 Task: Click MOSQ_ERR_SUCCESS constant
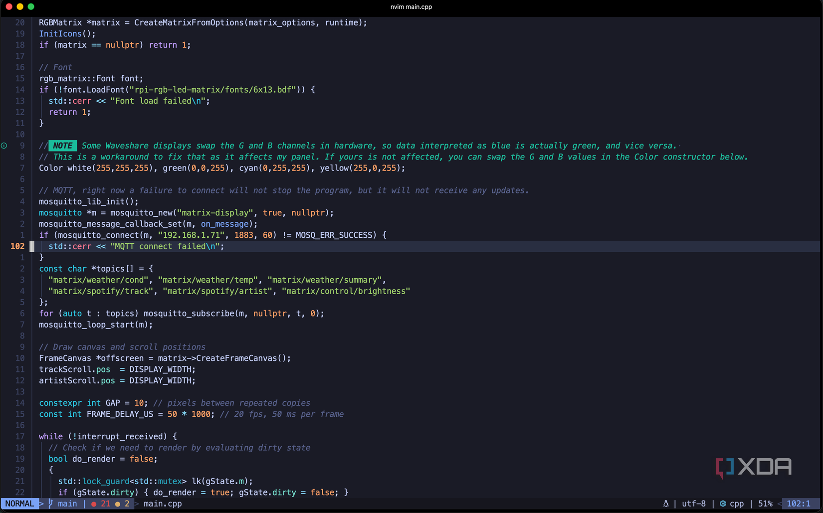334,235
